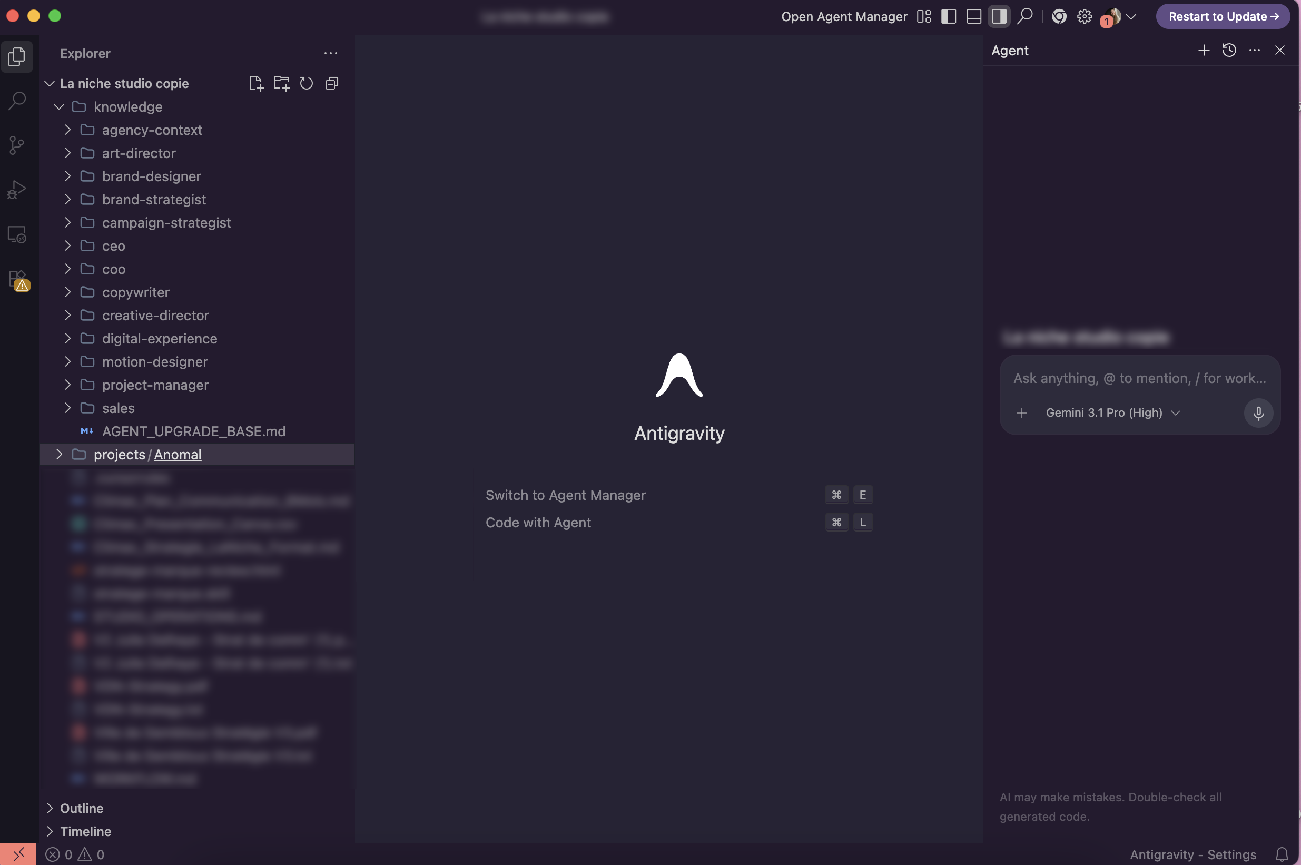
Task: Open the Run and Debug view
Action: pos(17,190)
